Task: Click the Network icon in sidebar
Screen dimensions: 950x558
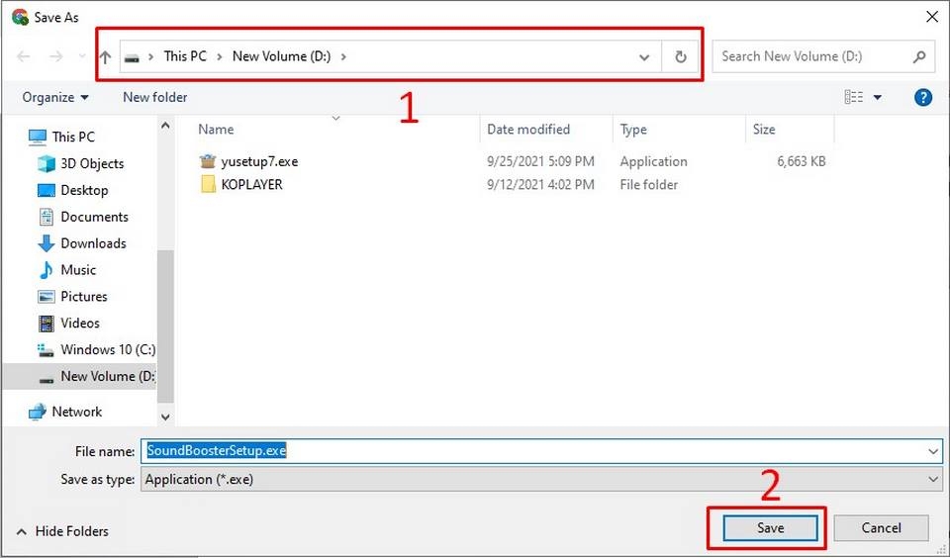Action: coord(37,412)
